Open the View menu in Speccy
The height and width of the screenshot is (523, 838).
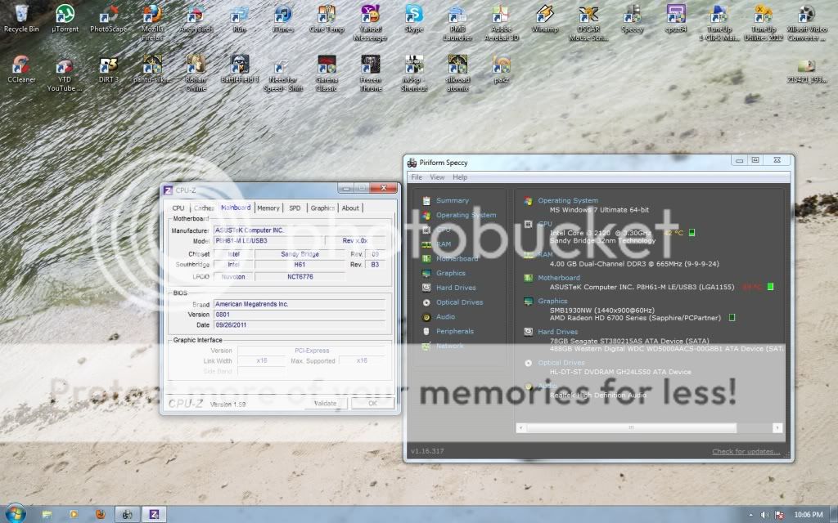coord(437,177)
